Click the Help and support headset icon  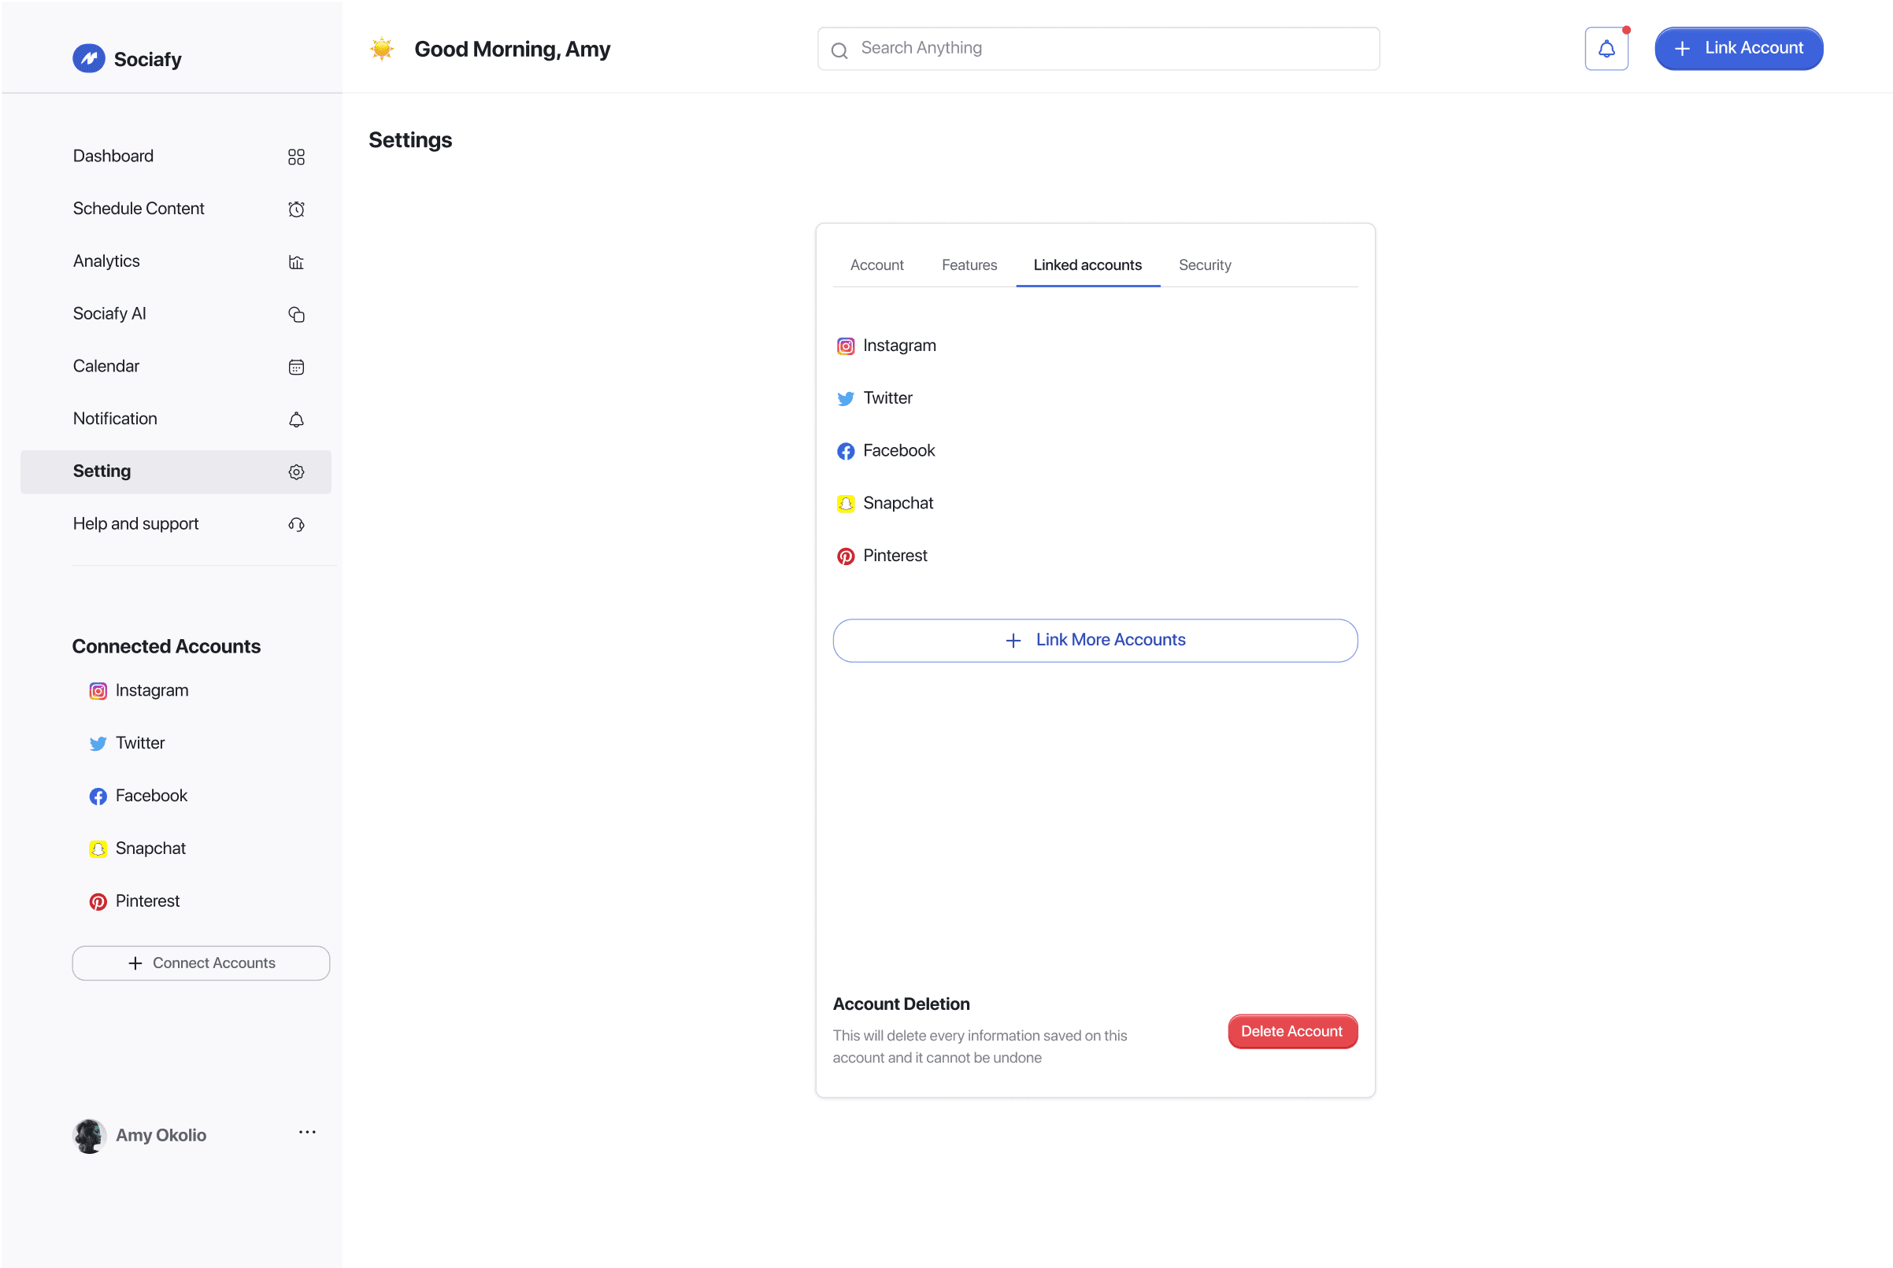click(296, 525)
